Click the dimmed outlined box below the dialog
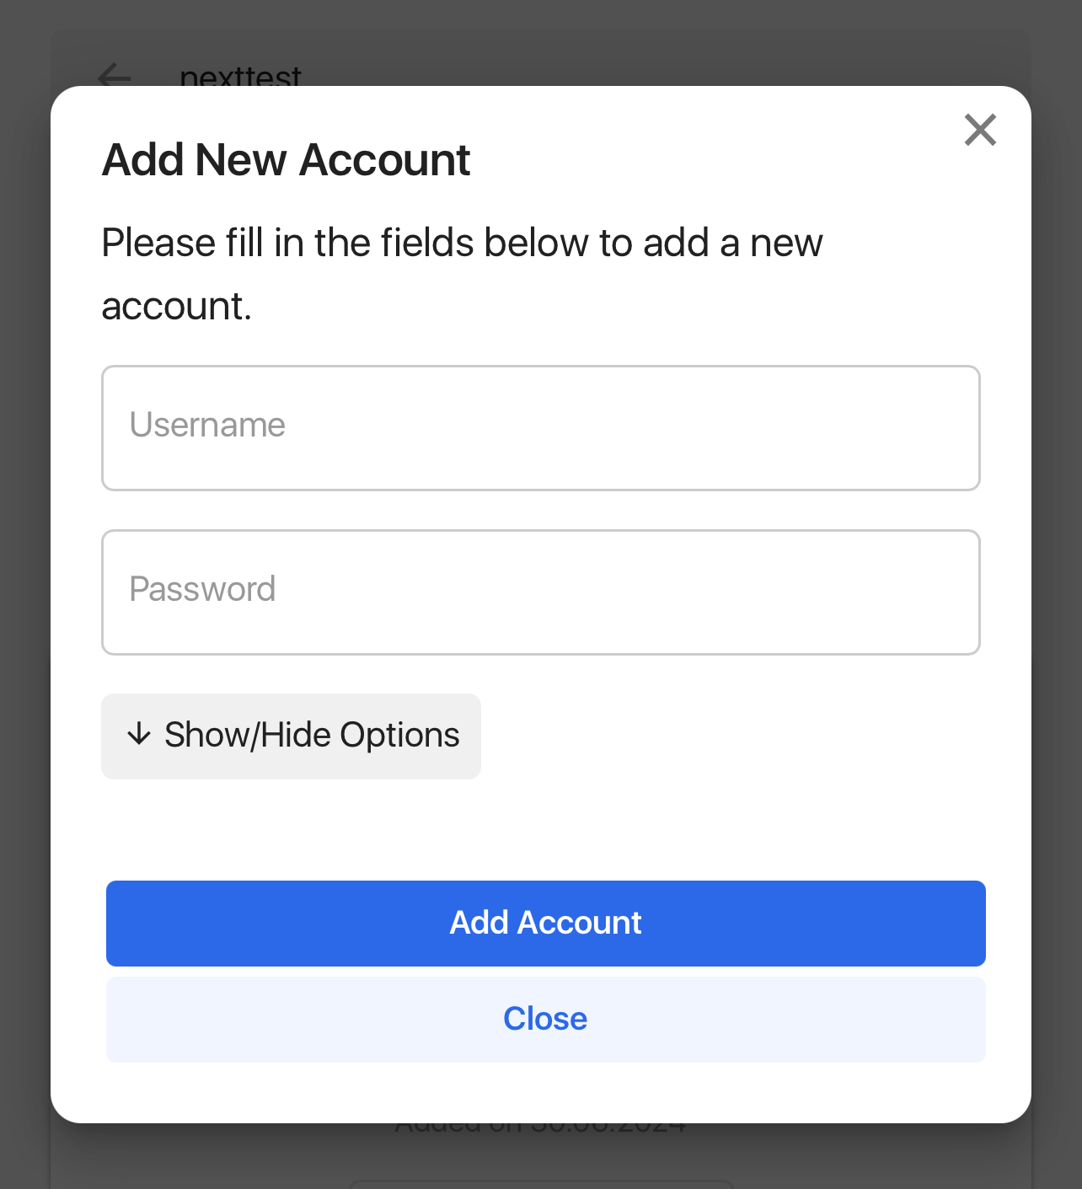1082x1189 pixels. (x=540, y=1184)
